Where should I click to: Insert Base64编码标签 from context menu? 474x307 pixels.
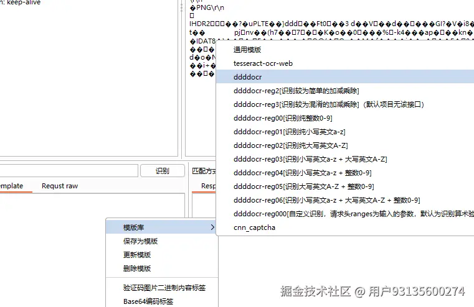pyautogui.click(x=162, y=301)
